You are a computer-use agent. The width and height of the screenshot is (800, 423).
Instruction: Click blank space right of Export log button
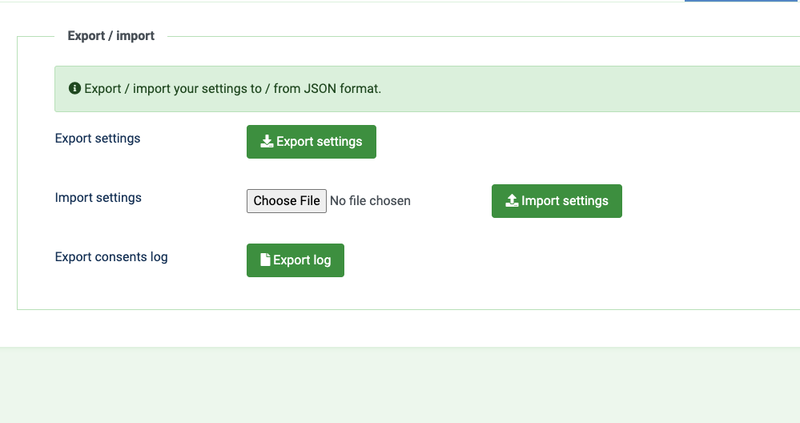pyautogui.click(x=561, y=260)
